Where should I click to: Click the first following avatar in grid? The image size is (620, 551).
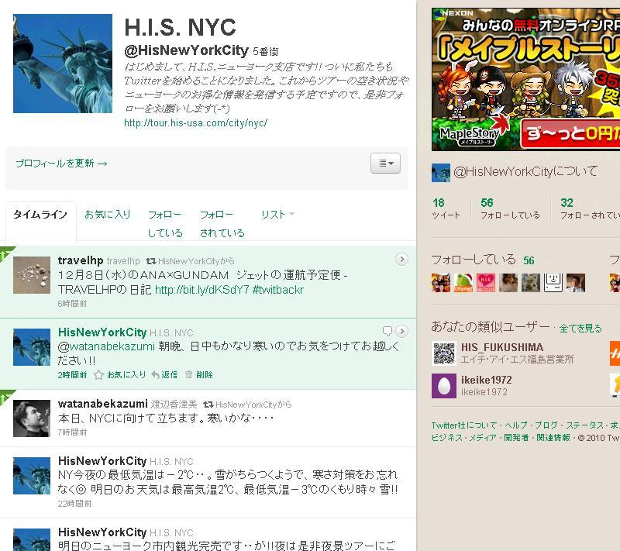click(x=440, y=283)
